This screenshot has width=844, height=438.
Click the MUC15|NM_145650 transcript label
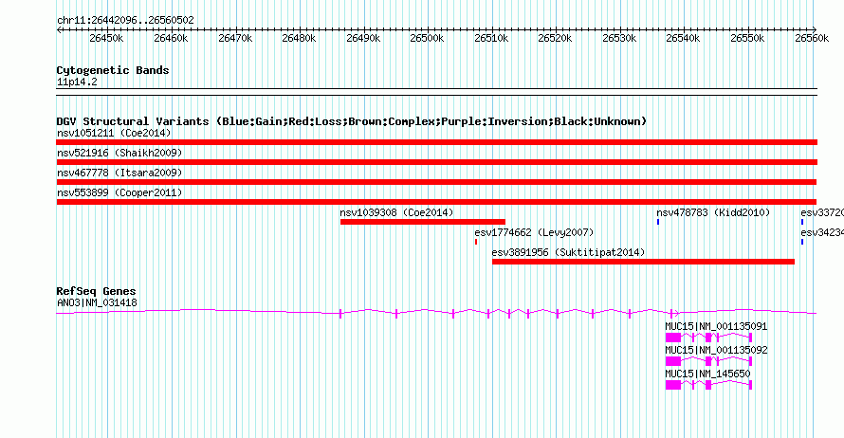coord(707,374)
